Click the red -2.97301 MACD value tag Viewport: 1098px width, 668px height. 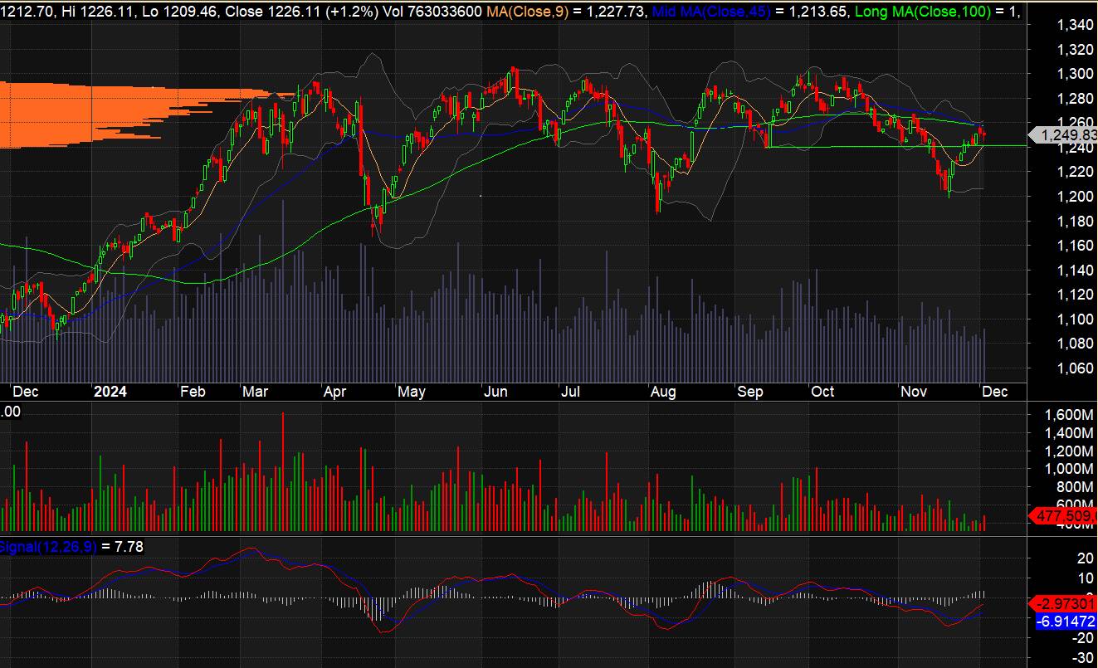1063,603
